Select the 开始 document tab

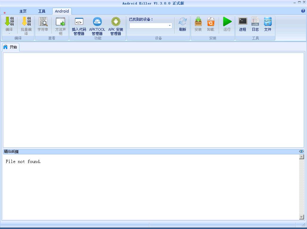pyautogui.click(x=11, y=47)
